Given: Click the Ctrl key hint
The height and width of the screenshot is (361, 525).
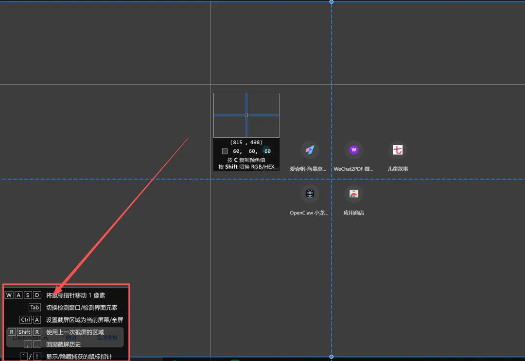Looking at the screenshot, I should coord(25,320).
